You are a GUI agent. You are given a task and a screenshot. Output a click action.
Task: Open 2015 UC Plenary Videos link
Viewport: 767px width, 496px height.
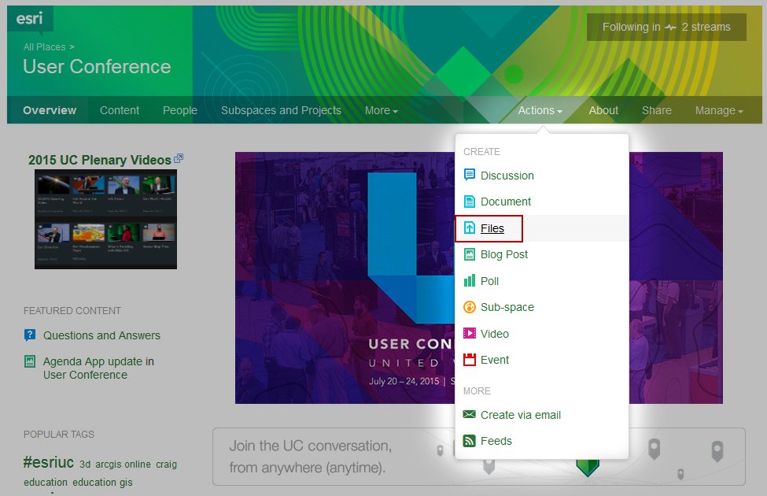pyautogui.click(x=100, y=160)
